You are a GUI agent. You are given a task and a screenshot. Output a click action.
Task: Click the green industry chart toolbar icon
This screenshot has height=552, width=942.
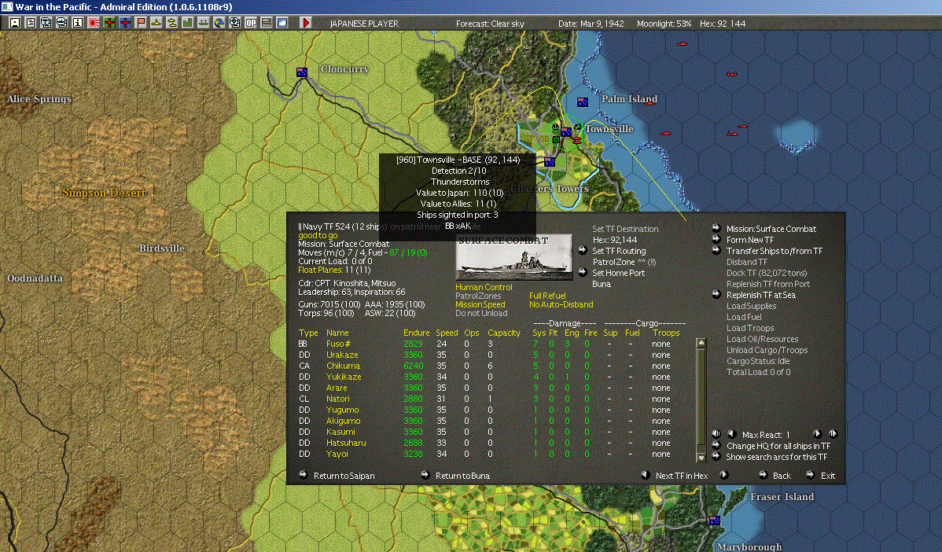click(x=187, y=23)
